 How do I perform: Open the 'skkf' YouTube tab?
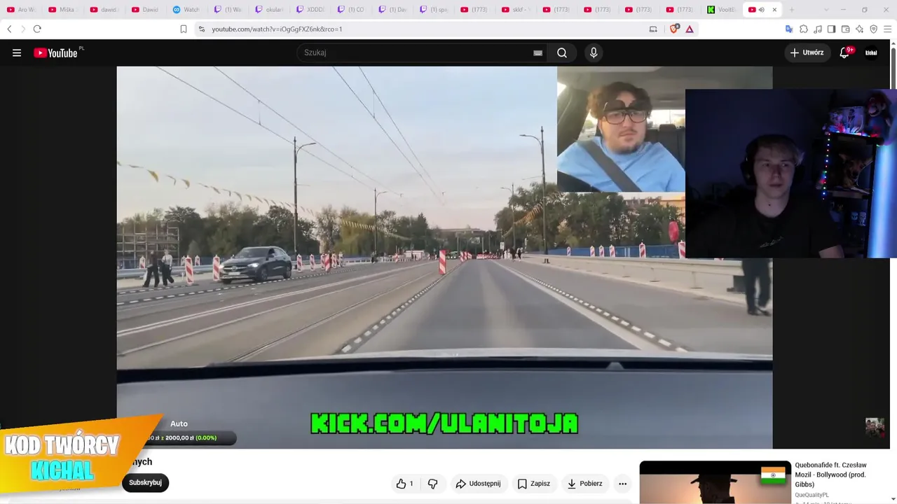(516, 10)
